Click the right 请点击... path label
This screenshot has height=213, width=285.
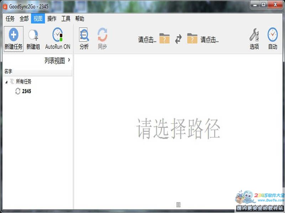[x=209, y=39]
